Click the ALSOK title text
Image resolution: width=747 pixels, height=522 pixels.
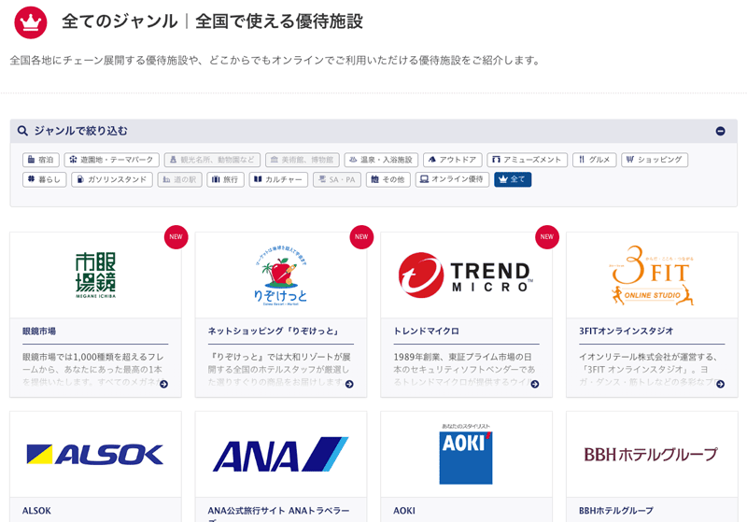click(x=36, y=511)
